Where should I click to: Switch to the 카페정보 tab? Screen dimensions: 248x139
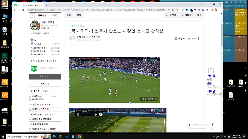click(x=42, y=15)
